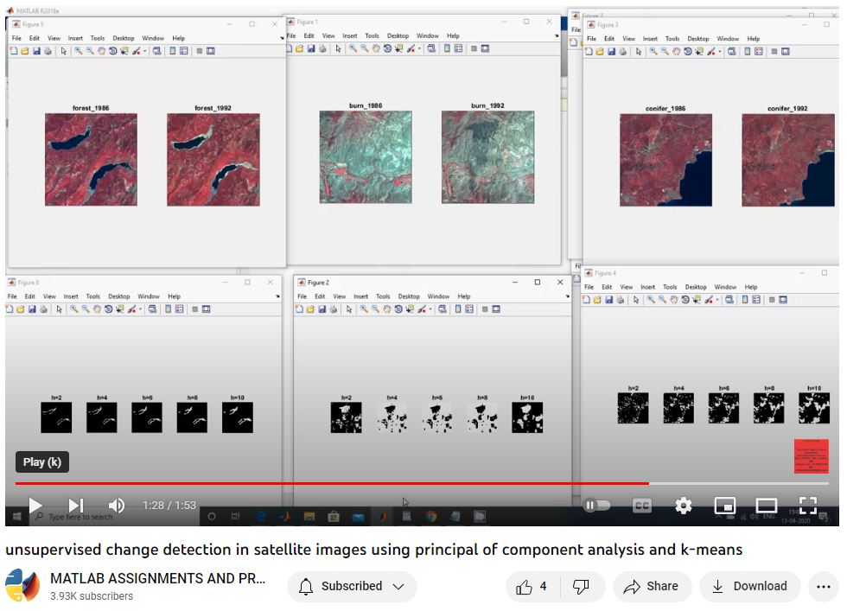Open brush dropdown arrow in Figure 1

[x=419, y=48]
